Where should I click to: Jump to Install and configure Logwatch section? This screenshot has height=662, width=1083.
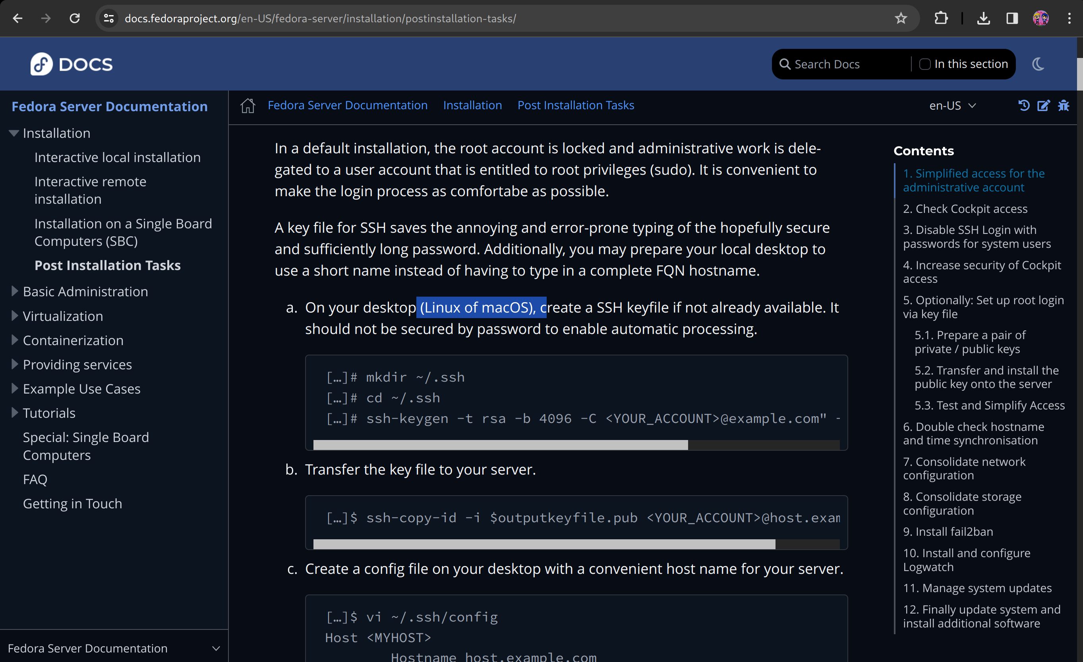[x=966, y=560]
